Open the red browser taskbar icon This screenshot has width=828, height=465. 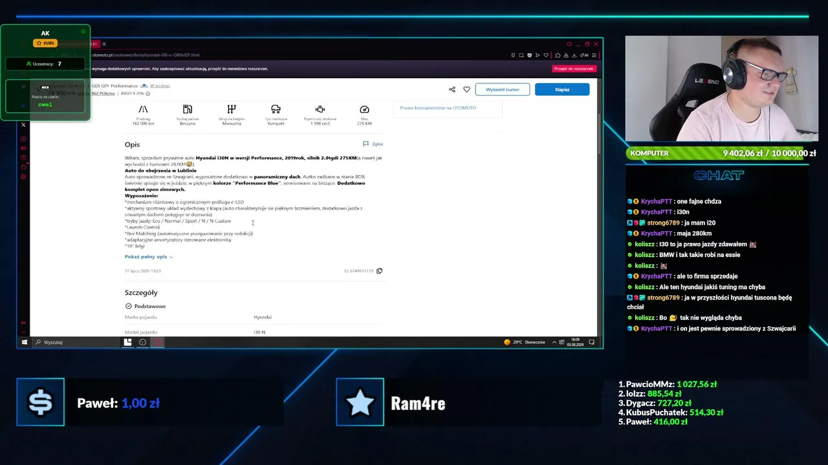(158, 342)
